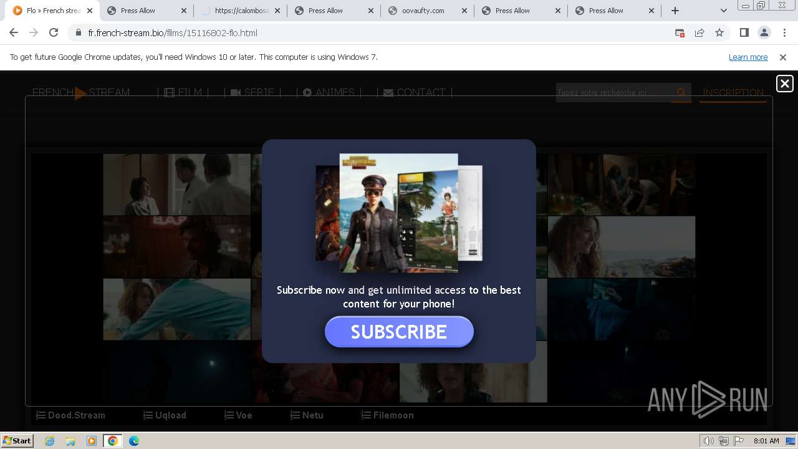The height and width of the screenshot is (449, 798).
Task: Switch to the Flo » French stream tab
Action: 53,11
